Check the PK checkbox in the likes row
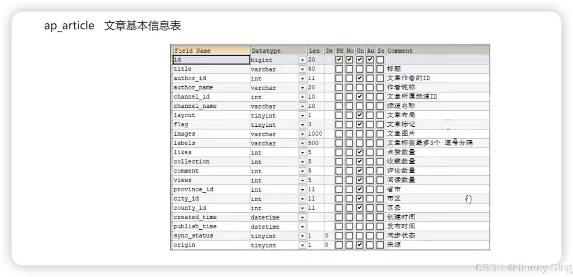Image resolution: width=573 pixels, height=277 pixels. coord(339,152)
